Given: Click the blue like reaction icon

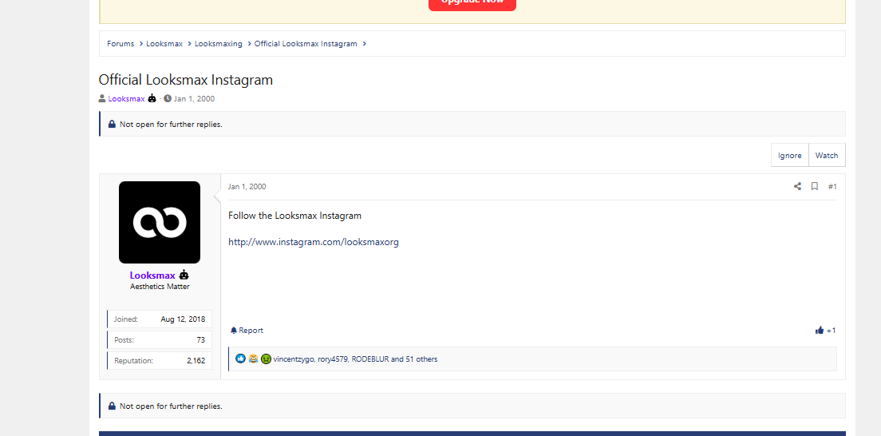Looking at the screenshot, I should click(x=240, y=359).
